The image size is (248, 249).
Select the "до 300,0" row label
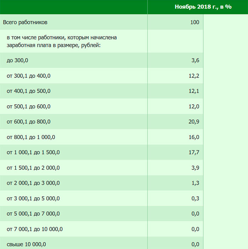click(17, 61)
